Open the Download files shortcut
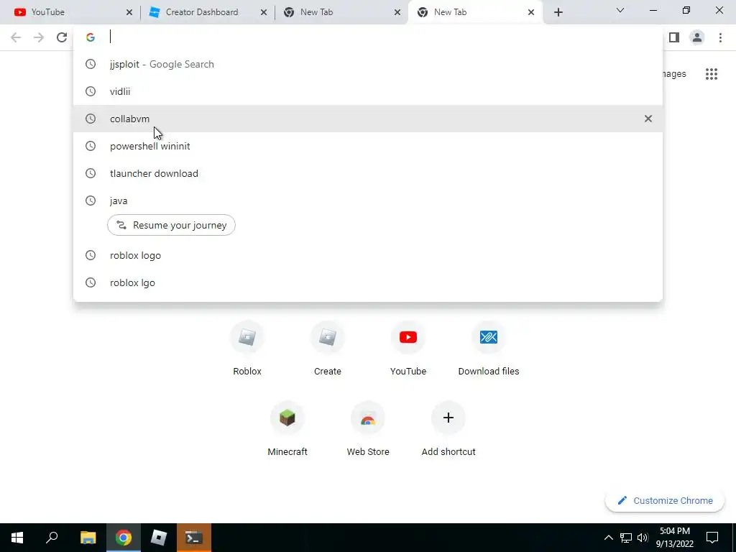Viewport: 736px width, 552px height. [x=489, y=349]
